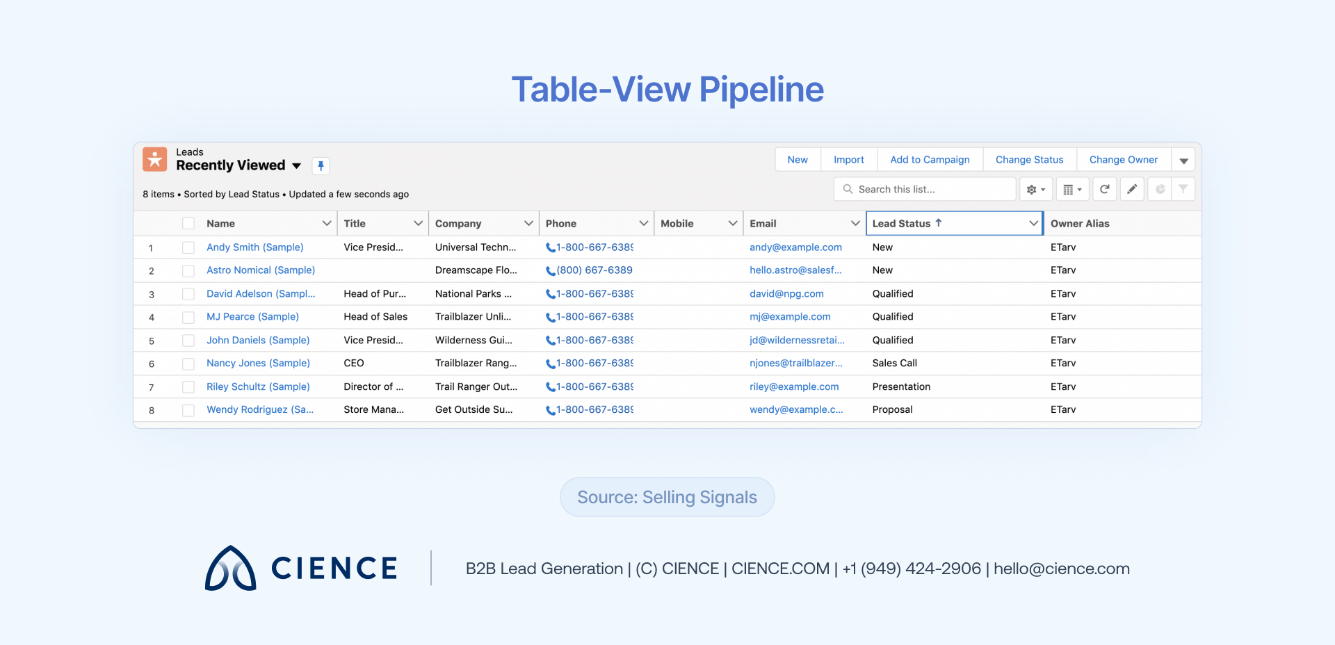Open Wendy Rodriguez's lead record link

coord(260,409)
